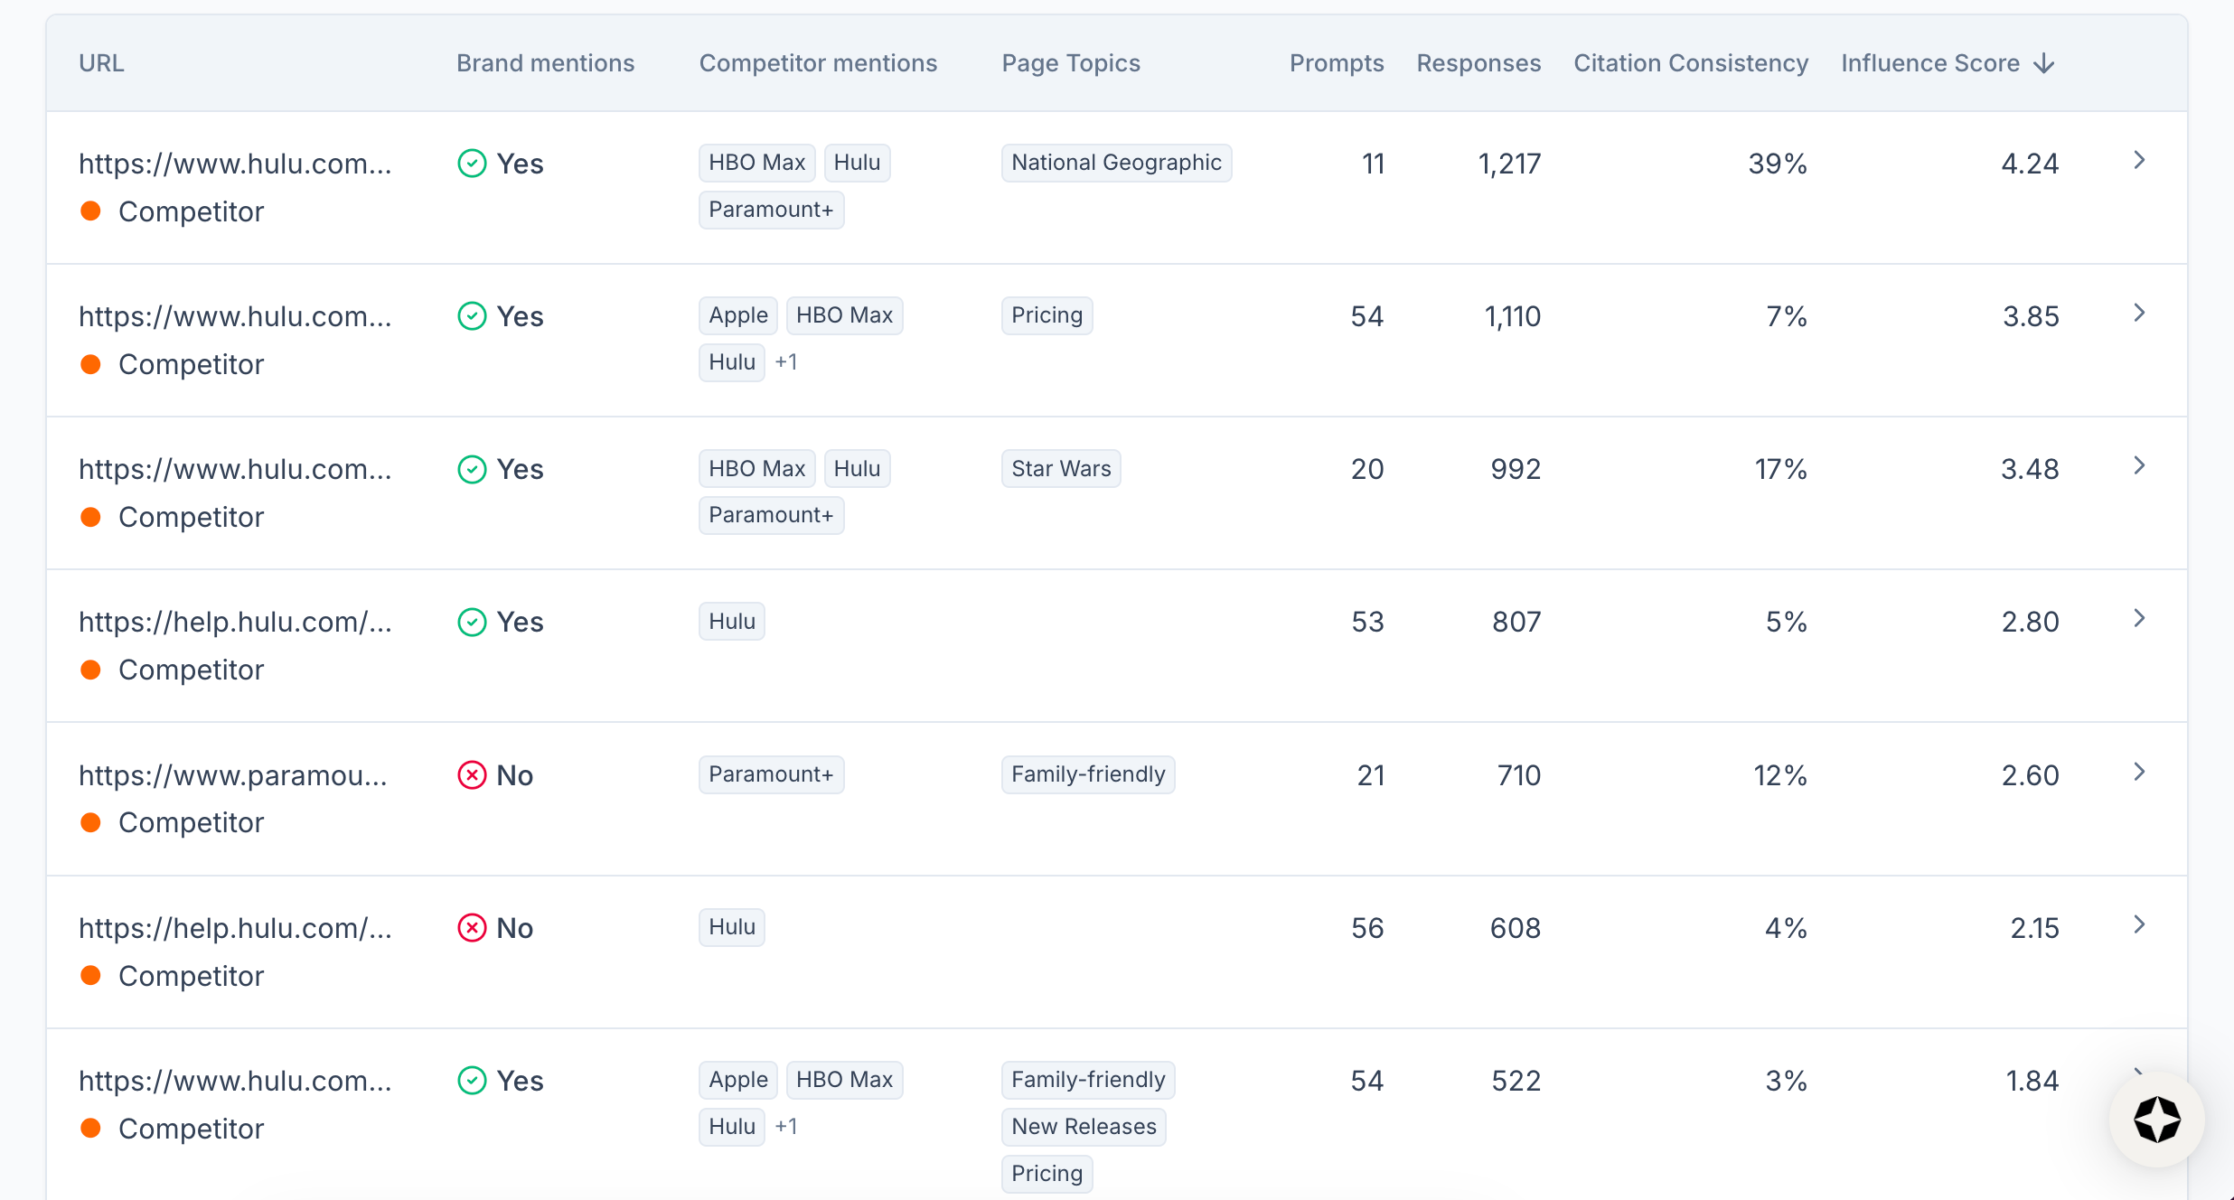Sort by Citation Consistency column header
Viewport: 2234px width, 1200px height.
click(1690, 63)
